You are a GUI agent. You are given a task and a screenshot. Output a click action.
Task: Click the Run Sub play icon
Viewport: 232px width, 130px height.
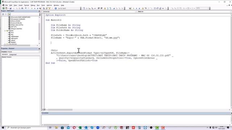(32, 8)
